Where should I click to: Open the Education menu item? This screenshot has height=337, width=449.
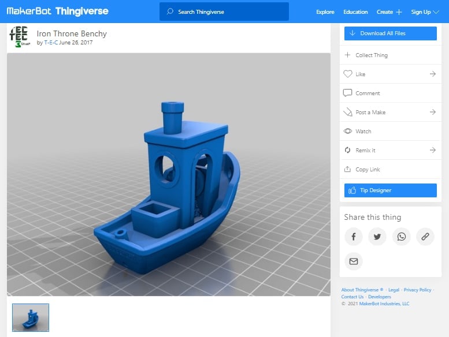pyautogui.click(x=355, y=12)
